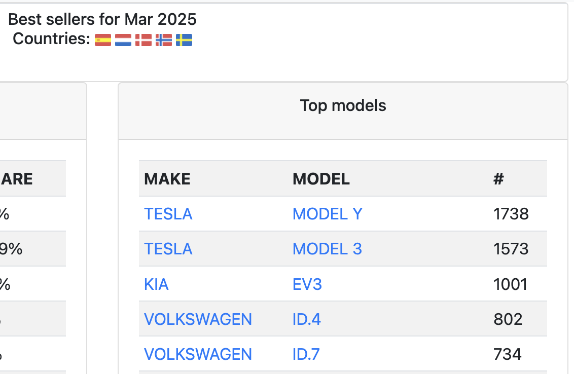Click the MODEL column header

pos(320,179)
